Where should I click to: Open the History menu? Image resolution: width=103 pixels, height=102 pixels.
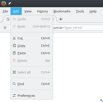pyautogui.click(x=42, y=11)
